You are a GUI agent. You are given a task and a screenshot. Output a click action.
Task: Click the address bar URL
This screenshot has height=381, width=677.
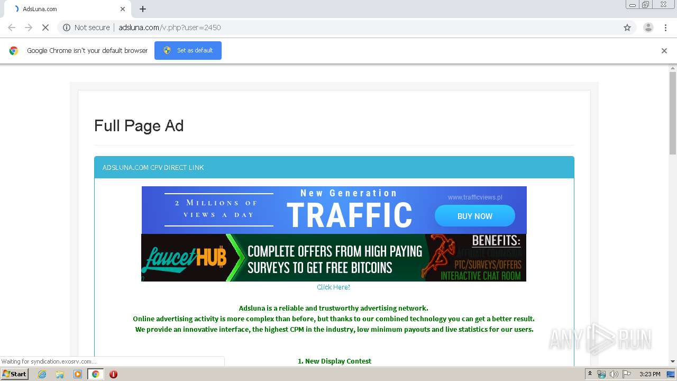[x=169, y=28]
